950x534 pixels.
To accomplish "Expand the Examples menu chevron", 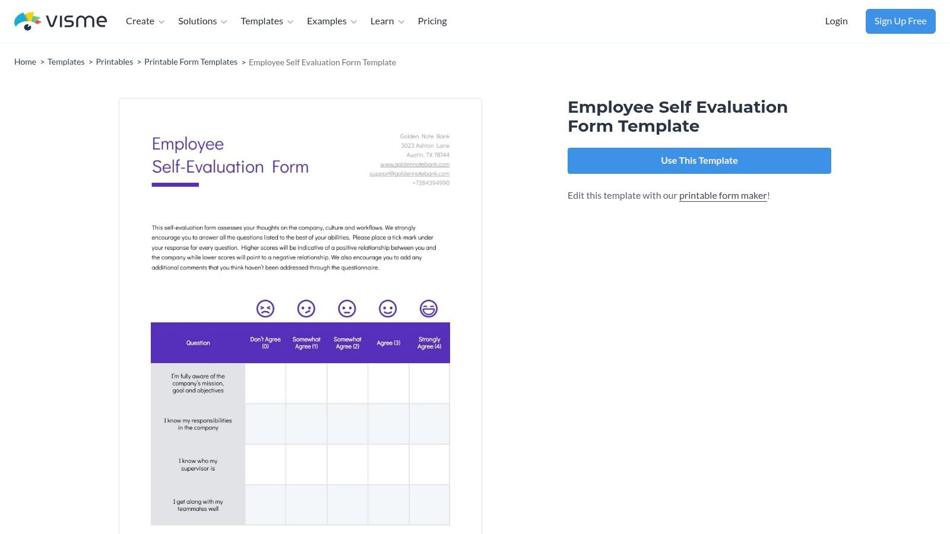I will coord(354,22).
